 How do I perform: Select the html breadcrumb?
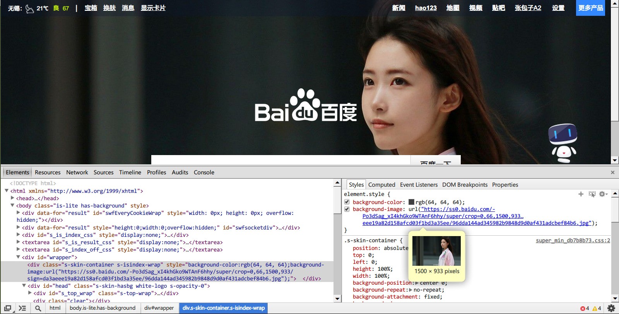point(55,308)
